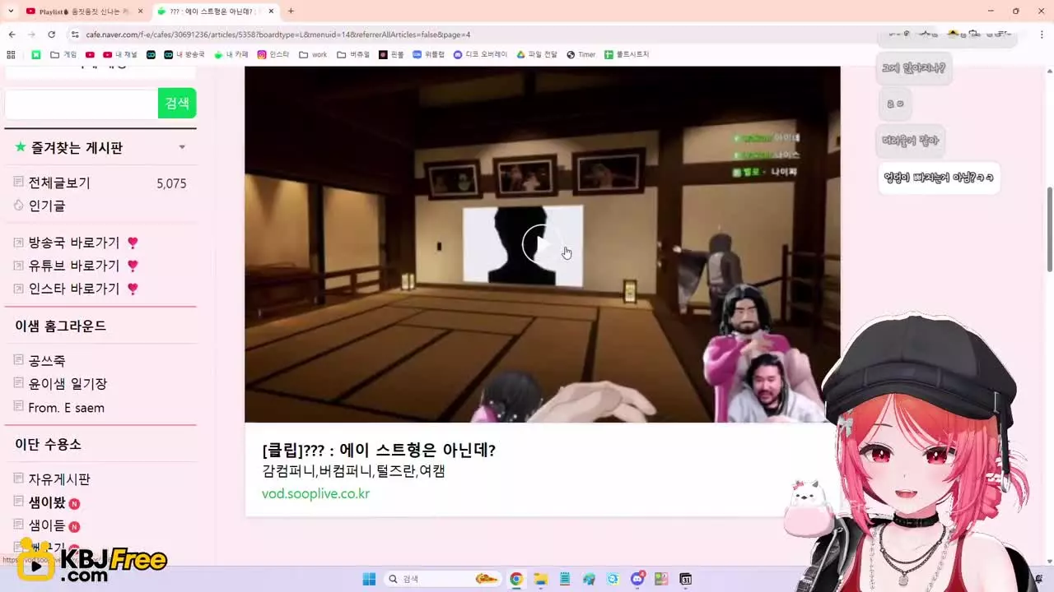The height and width of the screenshot is (592, 1054).
Task: Open the 윤이샘 일기장 board
Action: pyautogui.click(x=68, y=384)
